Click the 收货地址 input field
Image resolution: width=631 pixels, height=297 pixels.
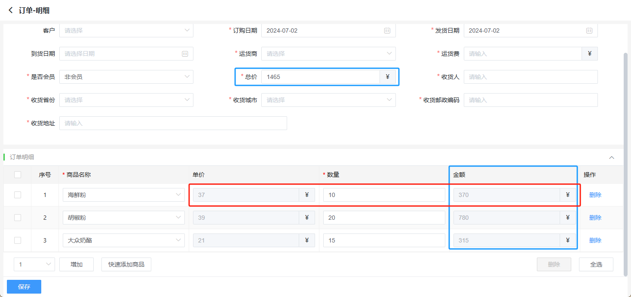(x=173, y=123)
